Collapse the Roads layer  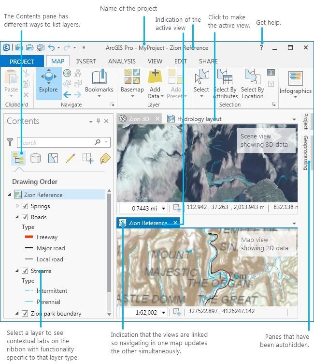click(17, 217)
